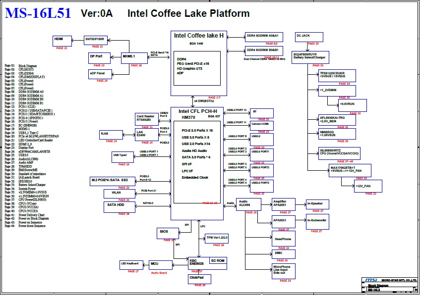Select the EC ROM block
422x298 pixels.
(x=218, y=260)
